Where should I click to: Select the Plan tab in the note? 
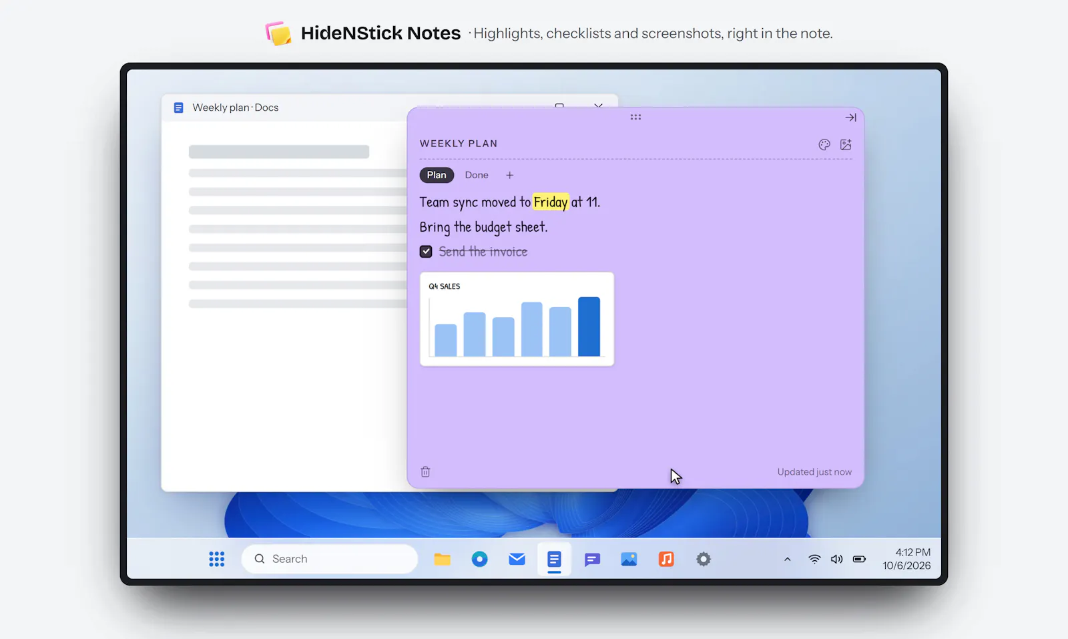(x=437, y=175)
